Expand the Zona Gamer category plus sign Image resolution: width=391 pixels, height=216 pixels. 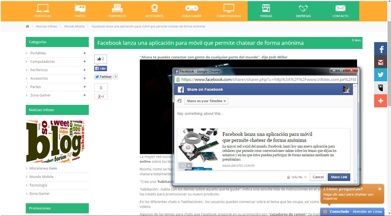click(85, 95)
